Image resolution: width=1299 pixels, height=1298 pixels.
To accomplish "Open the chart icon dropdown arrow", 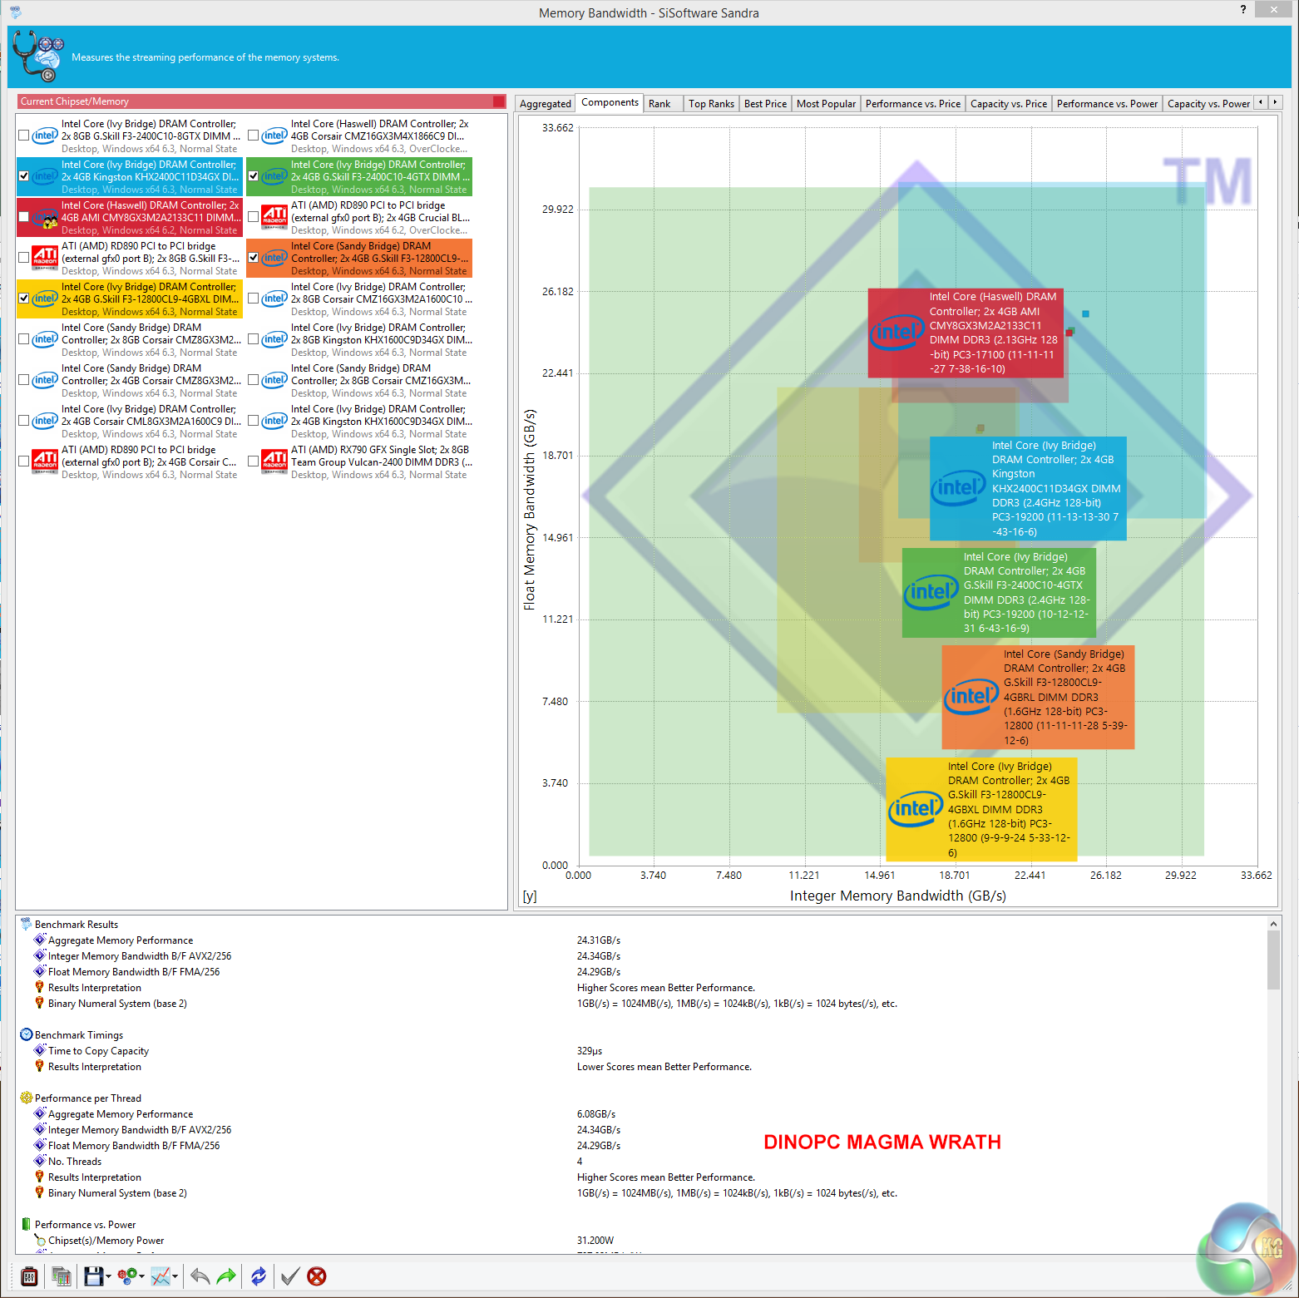I will pos(175,1276).
